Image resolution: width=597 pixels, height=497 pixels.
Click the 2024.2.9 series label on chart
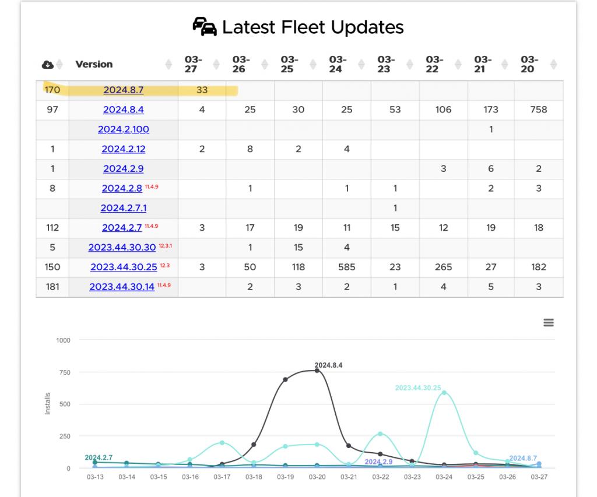(x=378, y=461)
